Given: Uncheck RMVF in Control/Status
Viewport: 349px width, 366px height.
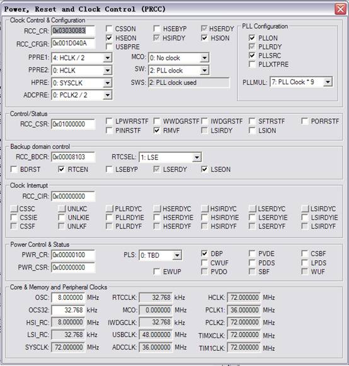Looking at the screenshot, I should coord(157,130).
